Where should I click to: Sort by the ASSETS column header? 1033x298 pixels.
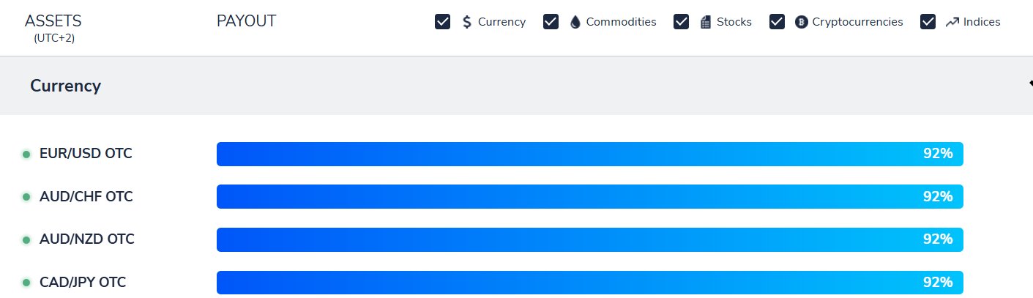(53, 21)
